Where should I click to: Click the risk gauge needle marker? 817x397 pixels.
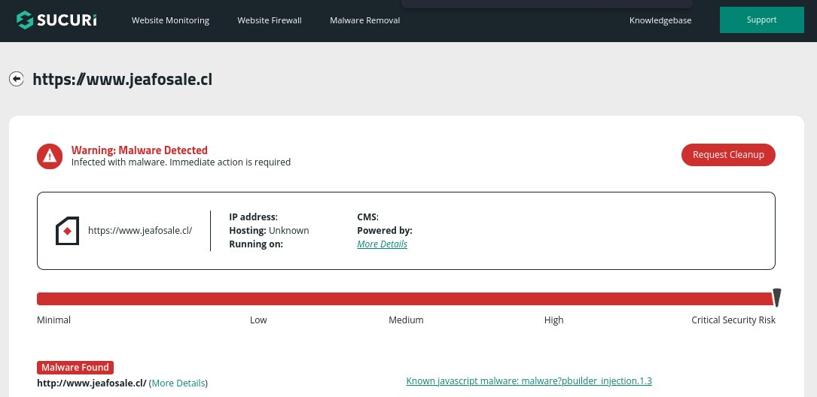tap(776, 298)
